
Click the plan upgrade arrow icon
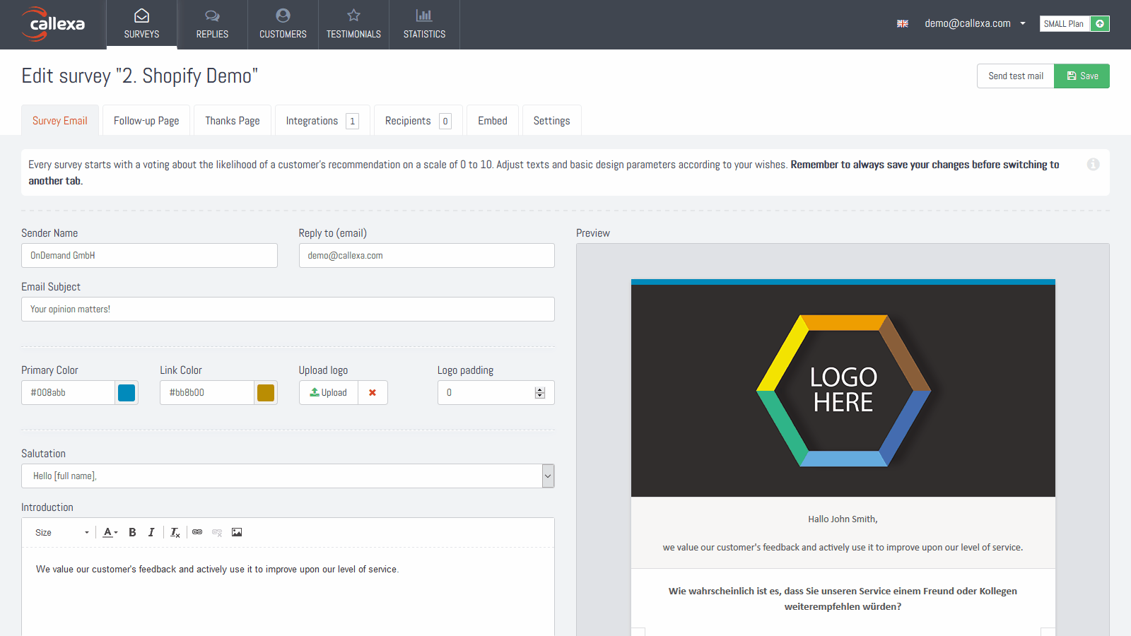click(x=1100, y=24)
